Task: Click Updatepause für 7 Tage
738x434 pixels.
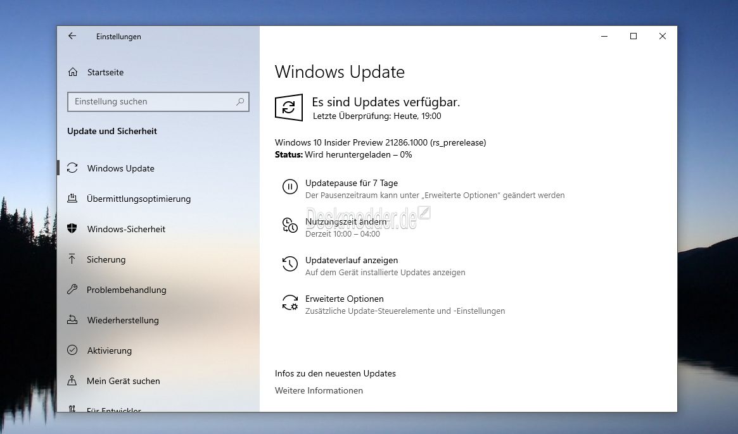Action: (x=352, y=183)
